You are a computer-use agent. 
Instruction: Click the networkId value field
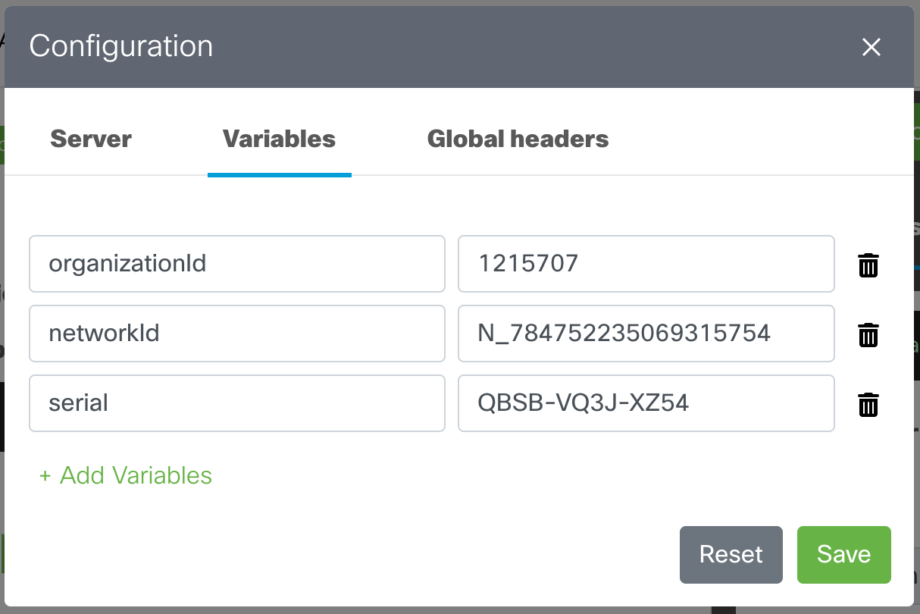pos(646,334)
